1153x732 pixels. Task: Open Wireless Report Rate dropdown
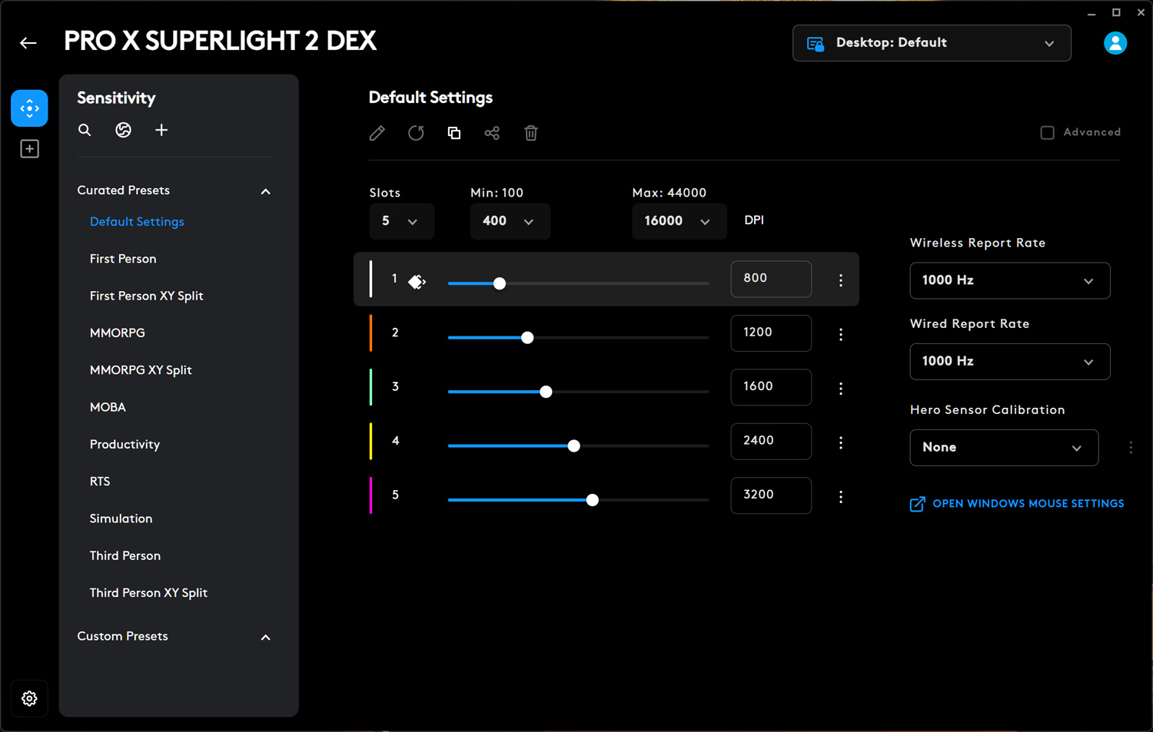click(x=1010, y=280)
